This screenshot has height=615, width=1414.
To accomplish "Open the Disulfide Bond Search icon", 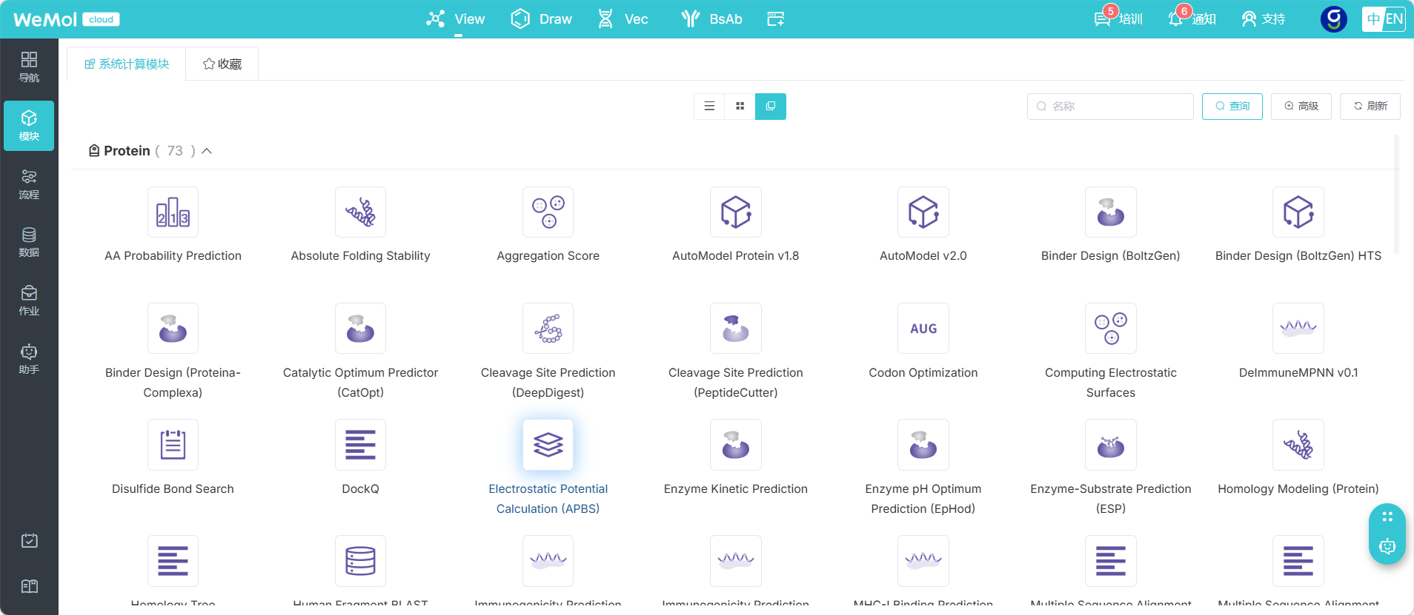I will pyautogui.click(x=173, y=445).
